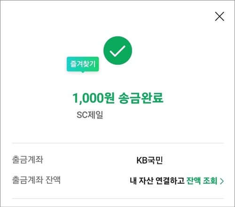
Task: Close the transfer completion screen with X
Action: (x=219, y=16)
